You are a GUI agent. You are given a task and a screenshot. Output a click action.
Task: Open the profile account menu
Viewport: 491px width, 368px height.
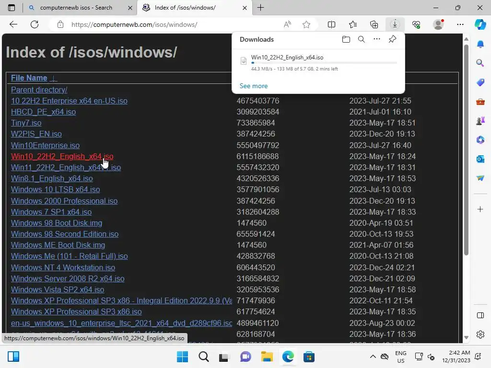pos(438,24)
